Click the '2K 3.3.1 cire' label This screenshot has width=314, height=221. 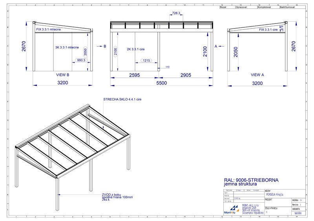pos(135,49)
